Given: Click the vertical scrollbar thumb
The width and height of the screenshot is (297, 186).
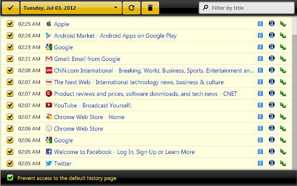Looking at the screenshot, I should click(x=295, y=26).
